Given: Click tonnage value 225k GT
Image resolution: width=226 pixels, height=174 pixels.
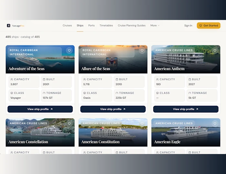Looking at the screenshot, I should (x=121, y=98).
